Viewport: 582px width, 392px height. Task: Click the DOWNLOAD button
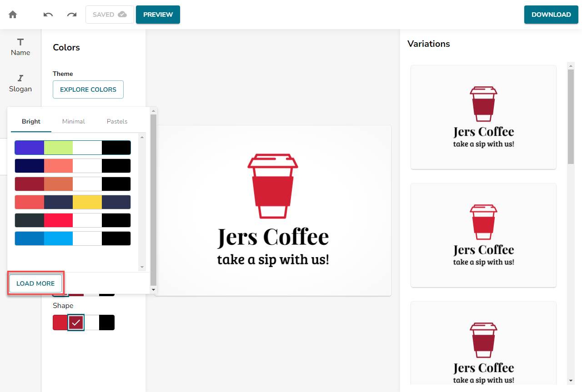[x=551, y=15]
